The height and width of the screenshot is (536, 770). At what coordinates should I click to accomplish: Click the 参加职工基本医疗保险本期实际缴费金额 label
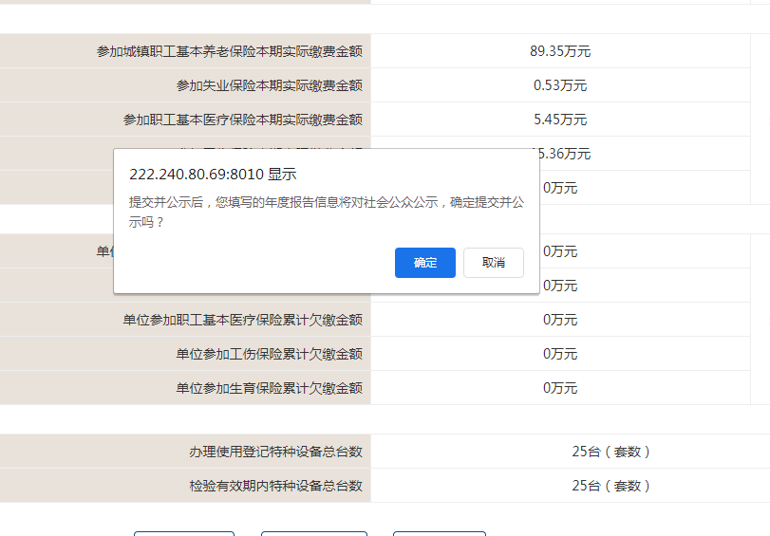click(242, 120)
